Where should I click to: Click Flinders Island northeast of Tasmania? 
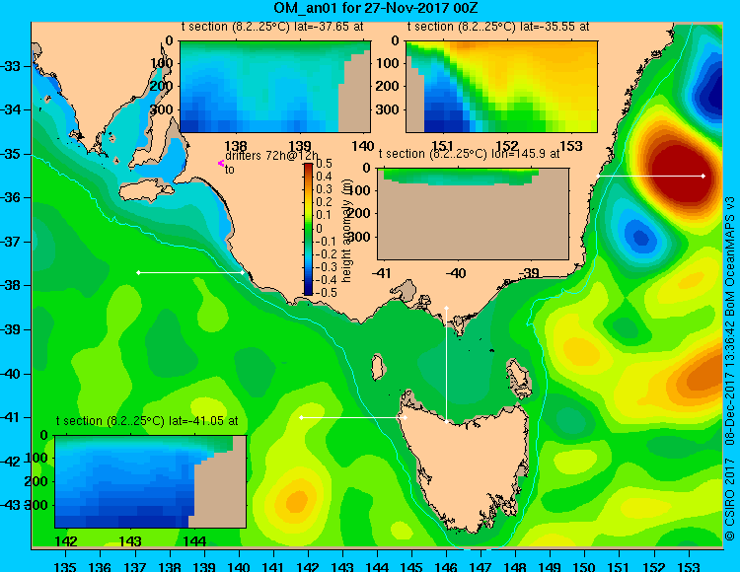tap(517, 375)
